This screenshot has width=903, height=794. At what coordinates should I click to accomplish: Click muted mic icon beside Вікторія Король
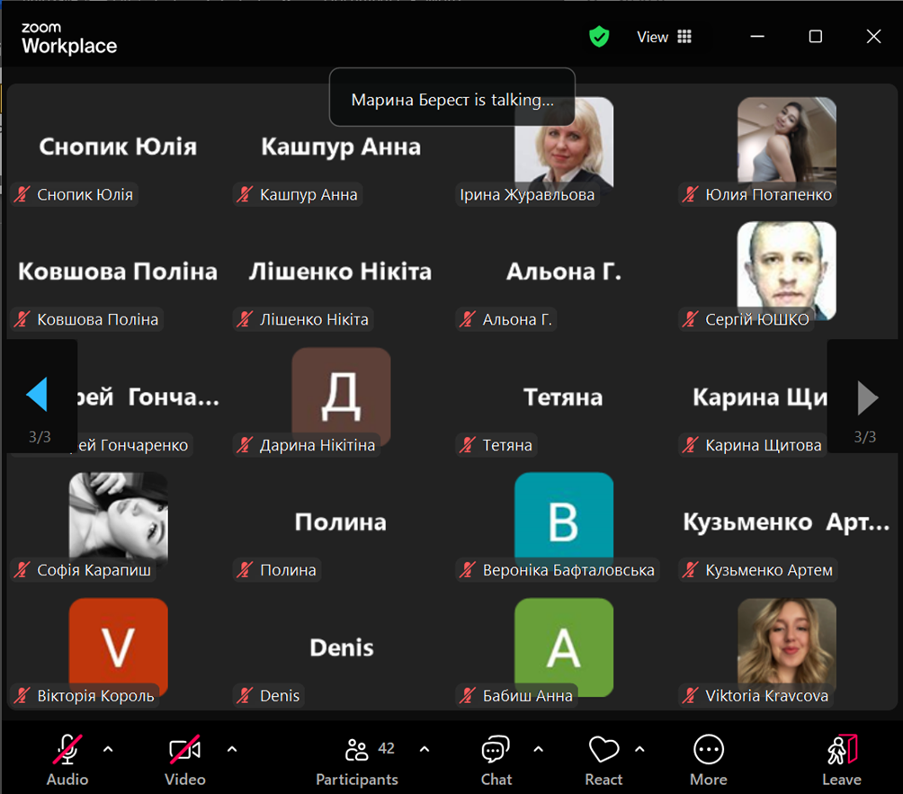tap(22, 696)
